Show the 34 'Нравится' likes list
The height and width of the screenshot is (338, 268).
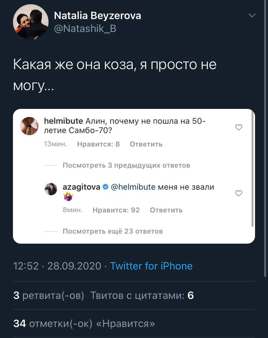(84, 323)
